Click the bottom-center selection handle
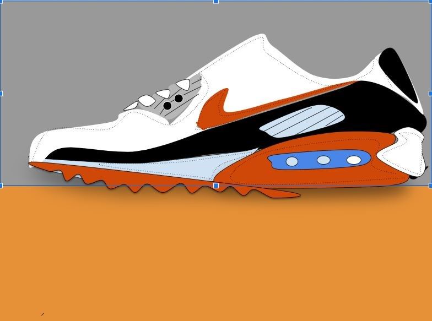432x321 pixels. [216, 186]
